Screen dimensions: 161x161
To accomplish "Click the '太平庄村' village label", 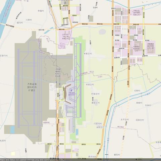I will (125, 119).
